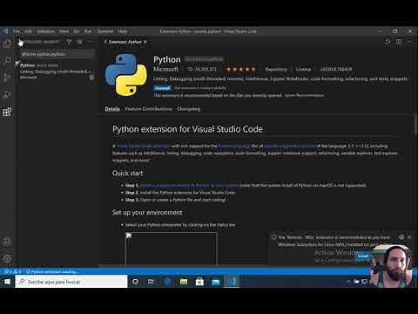Open the File menu

[17, 31]
